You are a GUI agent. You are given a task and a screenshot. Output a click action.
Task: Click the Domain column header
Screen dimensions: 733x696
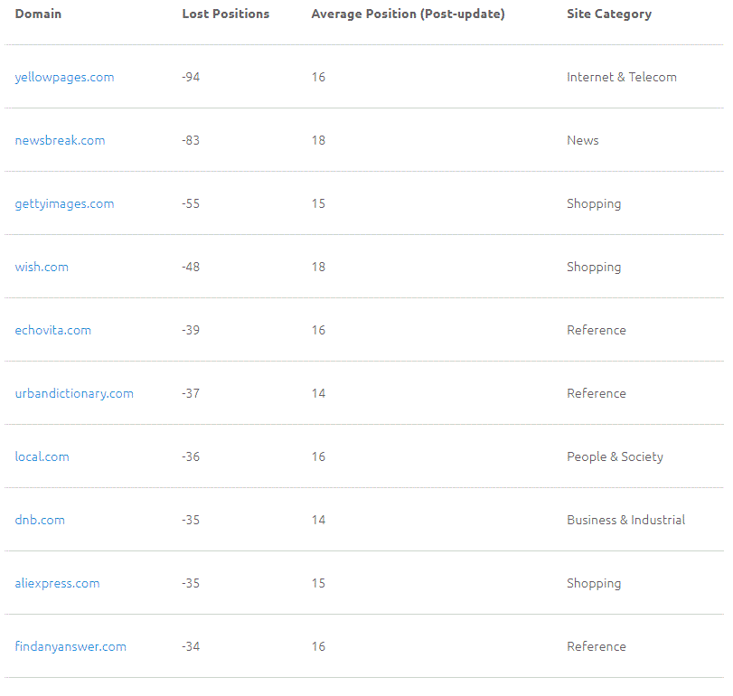[x=38, y=14]
